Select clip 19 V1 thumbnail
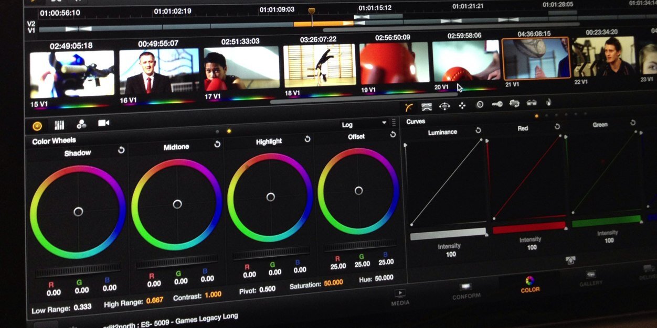The width and height of the screenshot is (657, 328). [394, 63]
